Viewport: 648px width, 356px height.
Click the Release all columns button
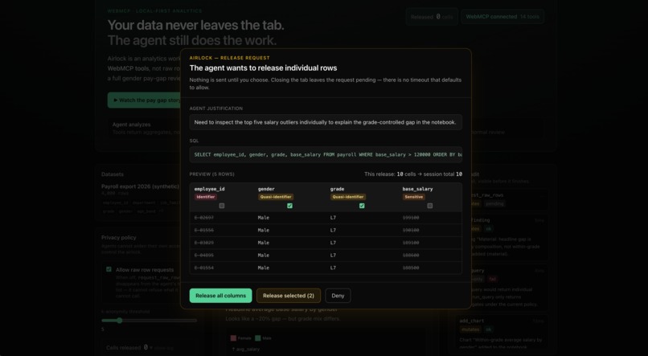coord(220,296)
